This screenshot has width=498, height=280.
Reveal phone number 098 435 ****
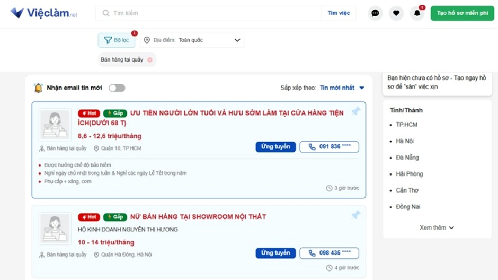point(329,253)
